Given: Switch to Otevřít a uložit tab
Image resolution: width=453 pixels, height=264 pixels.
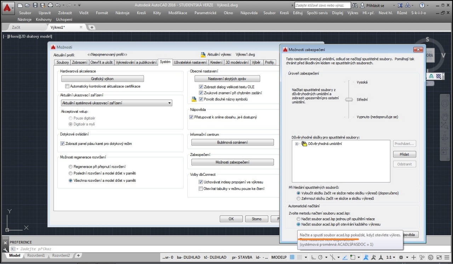Looking at the screenshot, I should coord(101,62).
